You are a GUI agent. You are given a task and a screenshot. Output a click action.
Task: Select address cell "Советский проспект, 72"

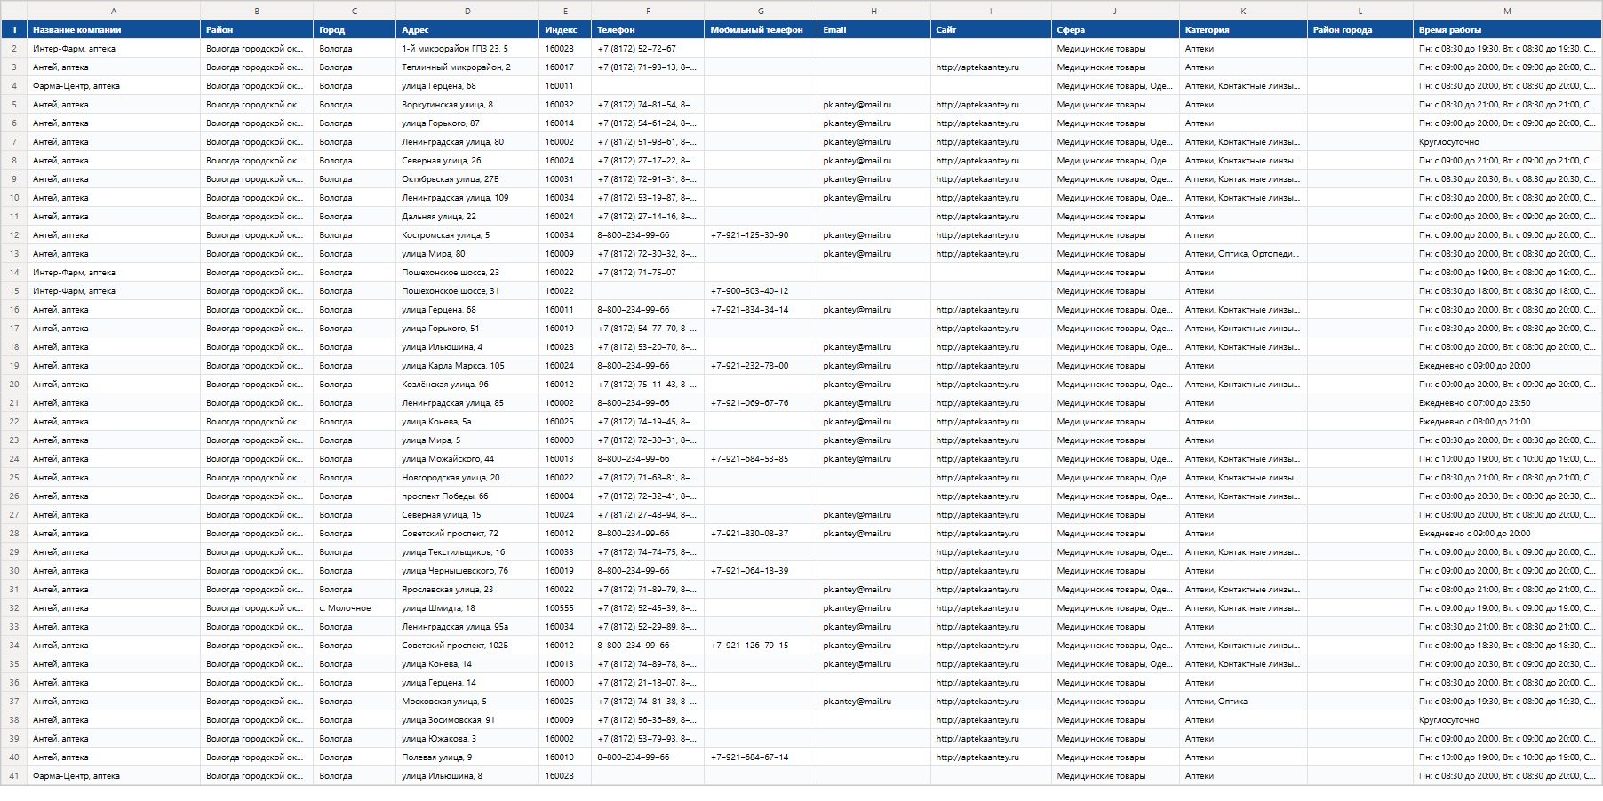click(467, 534)
